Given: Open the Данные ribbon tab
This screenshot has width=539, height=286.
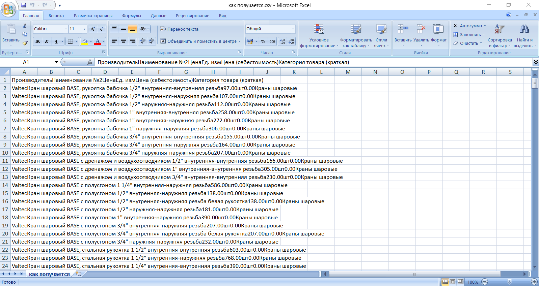Looking at the screenshot, I should coord(159,15).
